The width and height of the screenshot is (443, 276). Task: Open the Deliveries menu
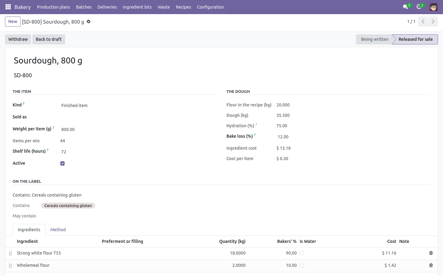[x=107, y=7]
